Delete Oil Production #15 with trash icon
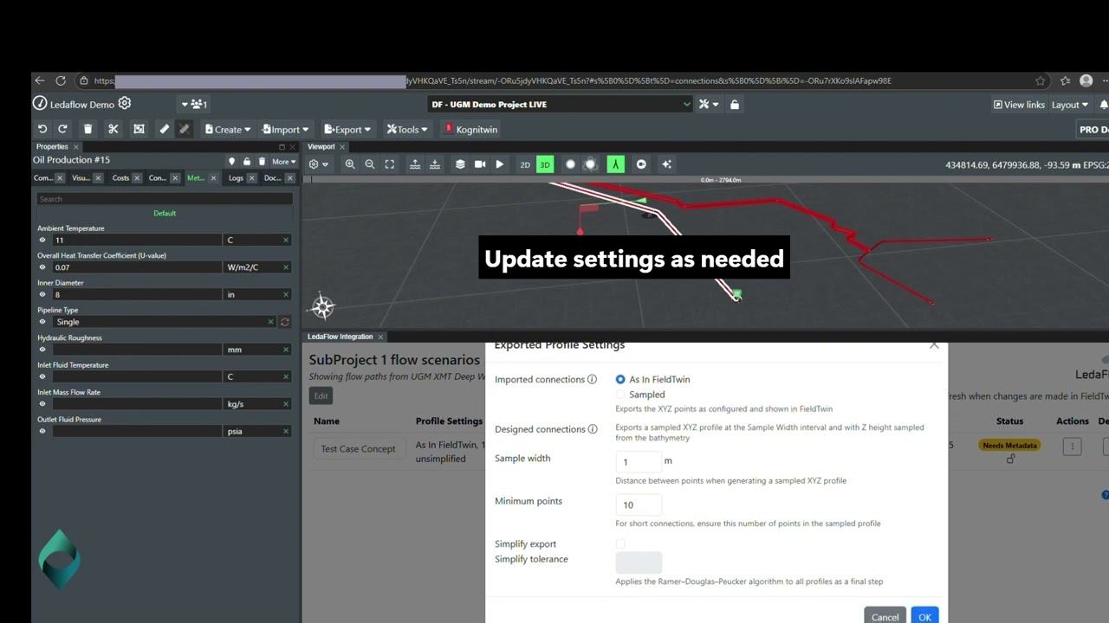 (x=262, y=162)
